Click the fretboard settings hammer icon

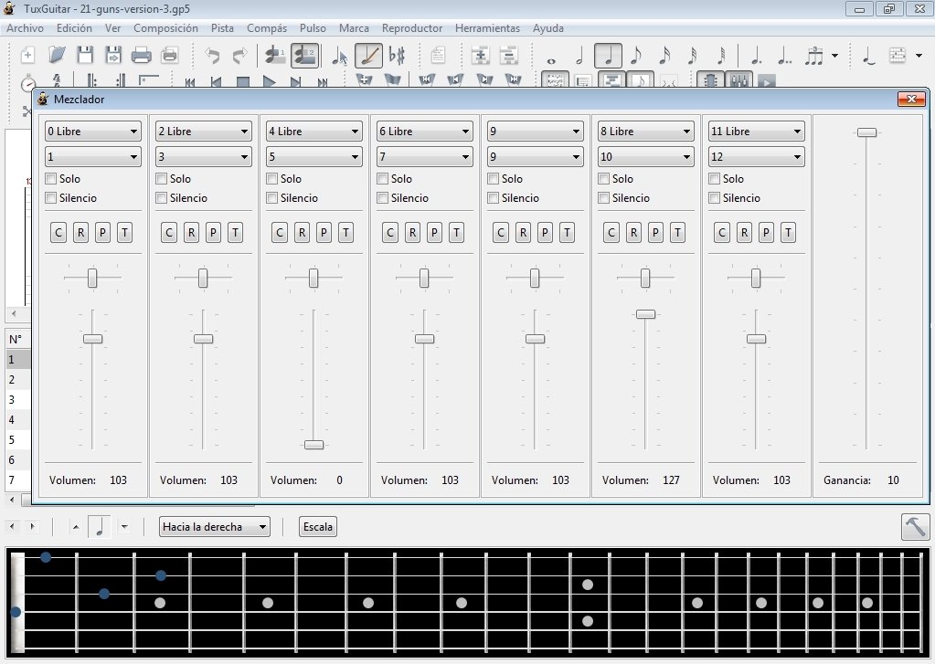coord(915,527)
